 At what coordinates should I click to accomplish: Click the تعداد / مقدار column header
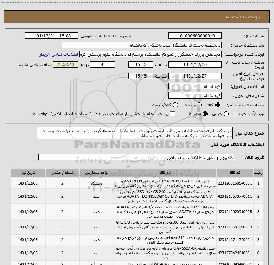tap(62, 173)
